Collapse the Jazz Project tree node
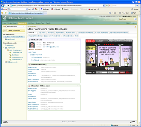This screenshot has height=127, width=141. (4, 48)
